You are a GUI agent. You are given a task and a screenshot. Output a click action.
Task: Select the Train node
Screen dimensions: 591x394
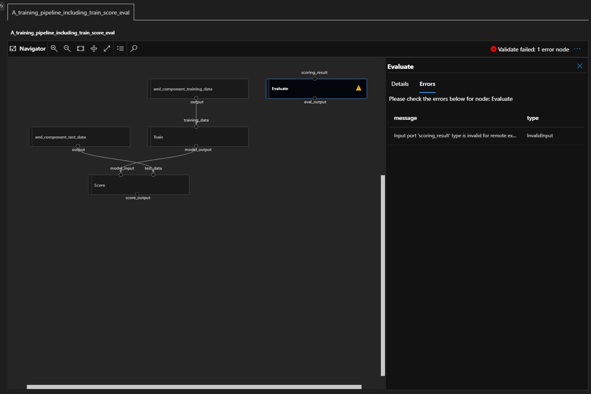click(x=198, y=137)
